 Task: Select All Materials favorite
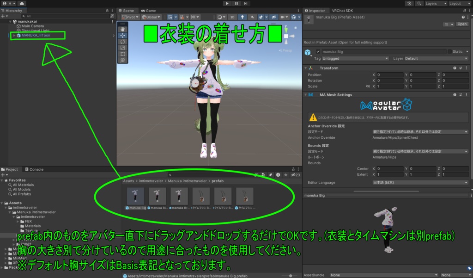click(23, 185)
